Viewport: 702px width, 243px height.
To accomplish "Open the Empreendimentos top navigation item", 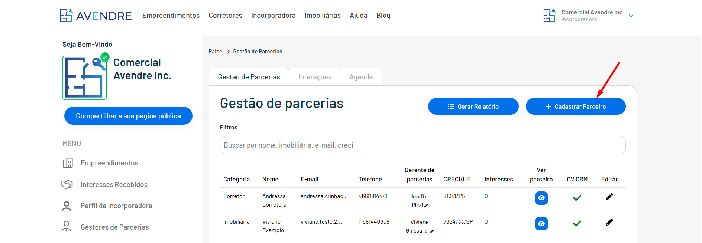I will 171,16.
